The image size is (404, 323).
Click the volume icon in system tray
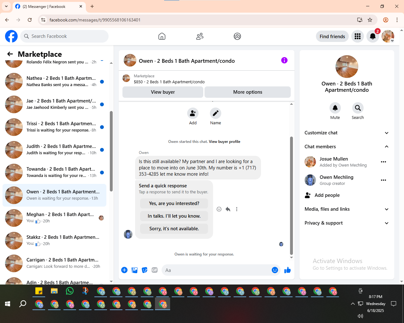[360, 316]
